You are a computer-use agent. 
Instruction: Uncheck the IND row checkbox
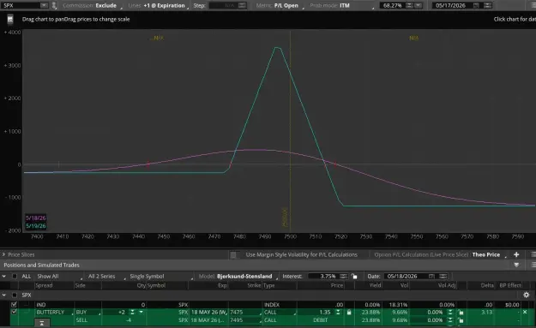(14, 305)
